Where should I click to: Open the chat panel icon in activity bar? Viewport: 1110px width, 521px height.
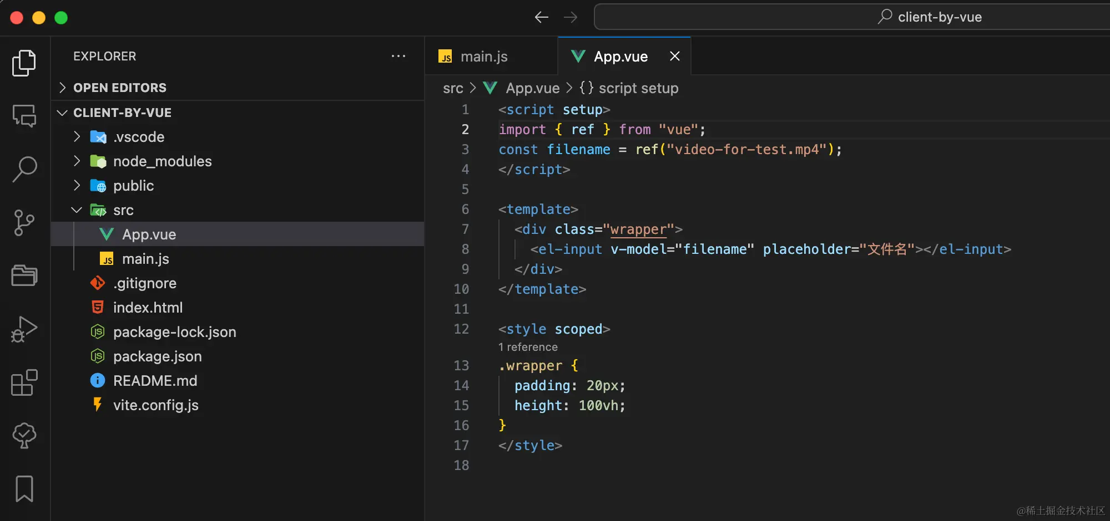point(24,116)
